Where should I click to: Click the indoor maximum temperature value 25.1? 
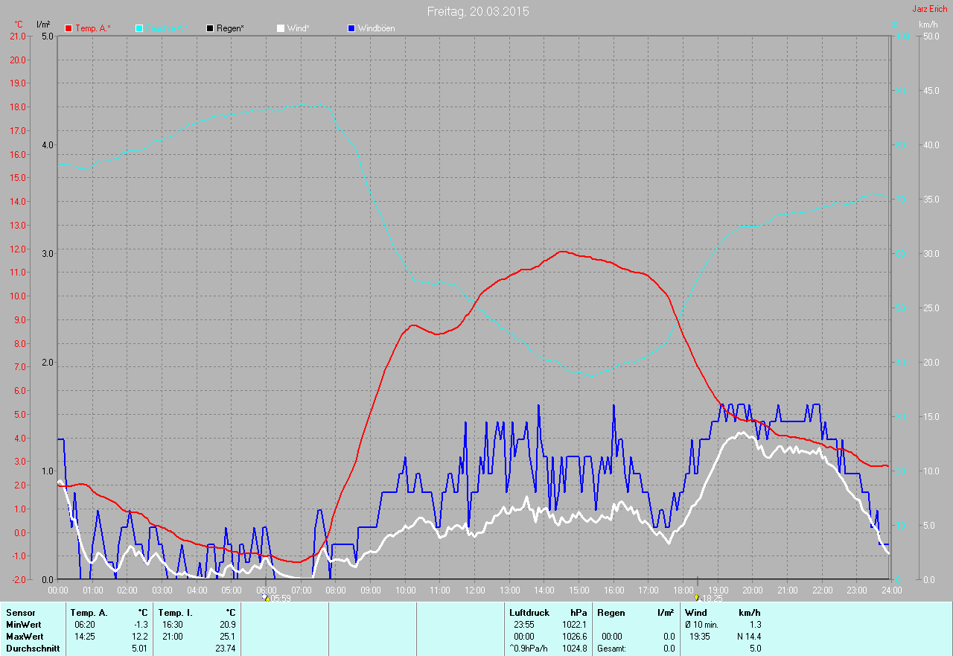[x=228, y=637]
